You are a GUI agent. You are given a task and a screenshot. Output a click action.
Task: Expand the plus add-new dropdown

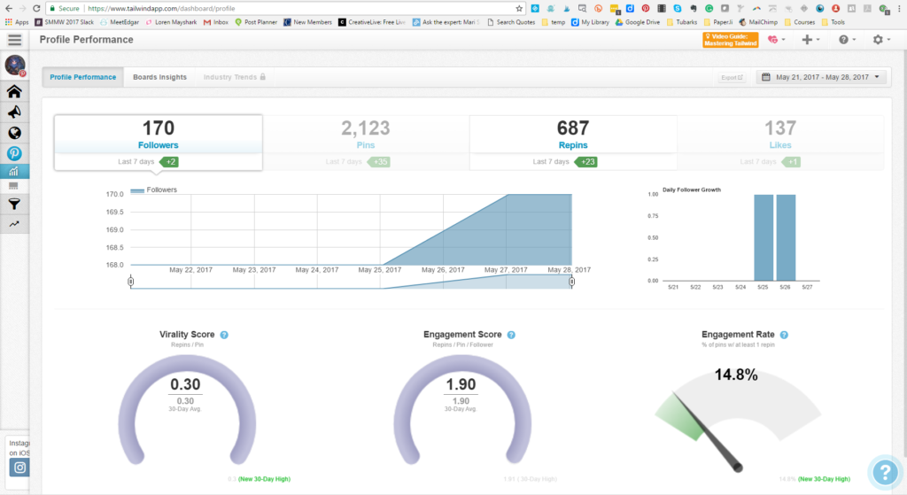810,40
